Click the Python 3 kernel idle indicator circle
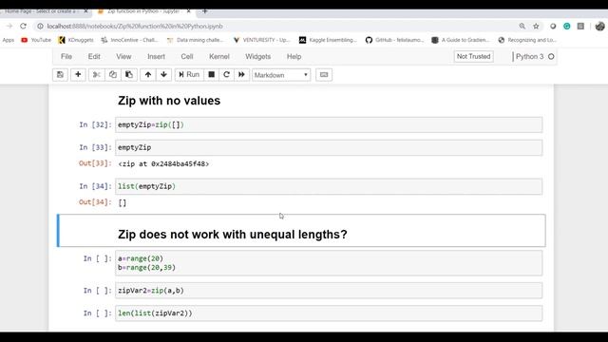Image resolution: width=608 pixels, height=342 pixels. click(551, 57)
